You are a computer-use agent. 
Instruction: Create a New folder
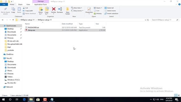68,11
